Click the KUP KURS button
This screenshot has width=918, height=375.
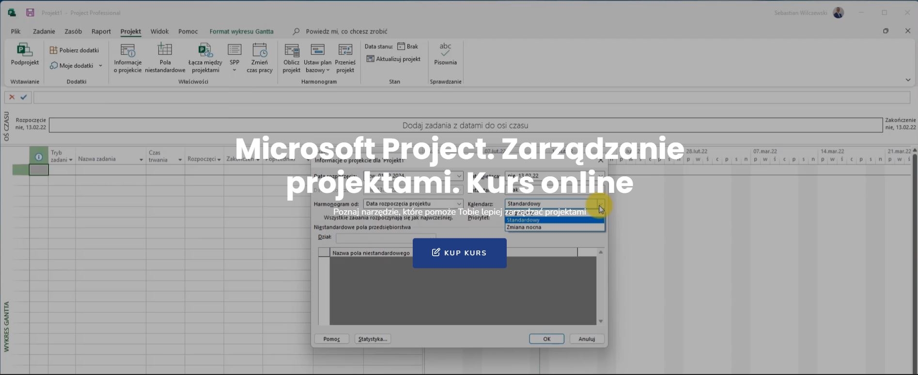[460, 253]
